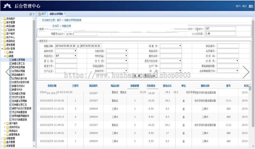Click the folder icon beside 盘点管理
Screen dimensions: 255x149
pyautogui.click(x=5, y=142)
